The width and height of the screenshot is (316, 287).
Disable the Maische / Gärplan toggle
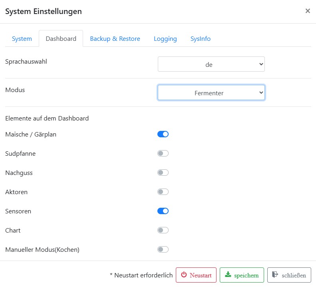pyautogui.click(x=163, y=134)
